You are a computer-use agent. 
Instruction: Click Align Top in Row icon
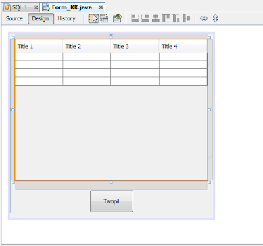[x=166, y=18]
